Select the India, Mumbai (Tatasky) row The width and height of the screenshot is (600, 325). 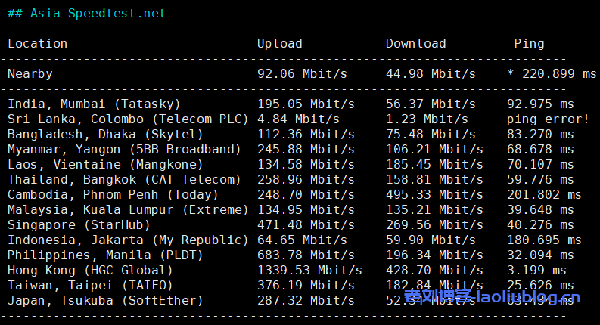tap(94, 104)
